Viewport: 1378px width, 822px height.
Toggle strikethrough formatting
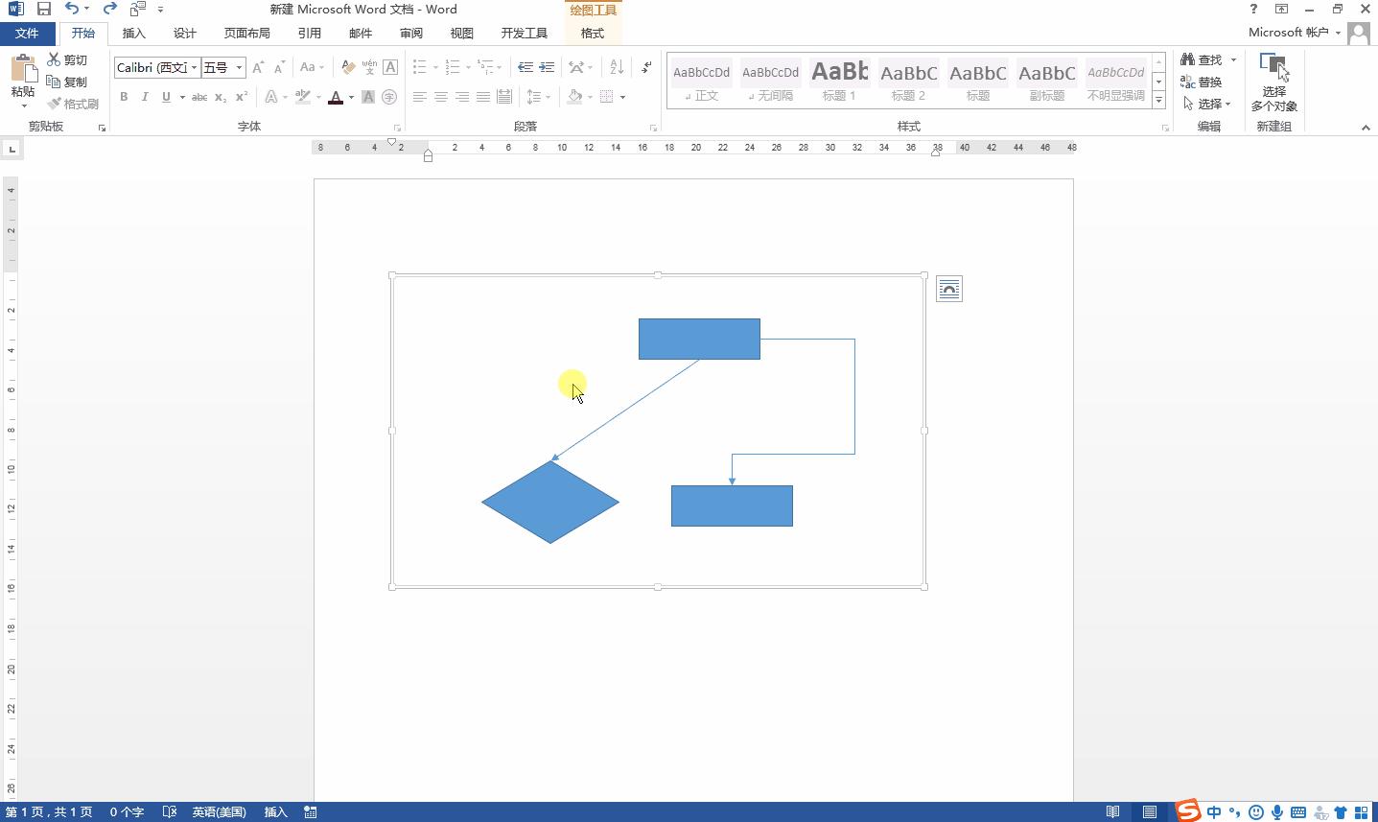(199, 97)
